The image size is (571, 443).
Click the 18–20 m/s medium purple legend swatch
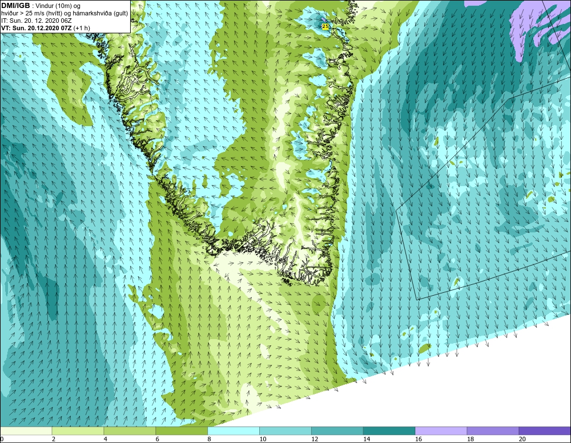(x=493, y=431)
